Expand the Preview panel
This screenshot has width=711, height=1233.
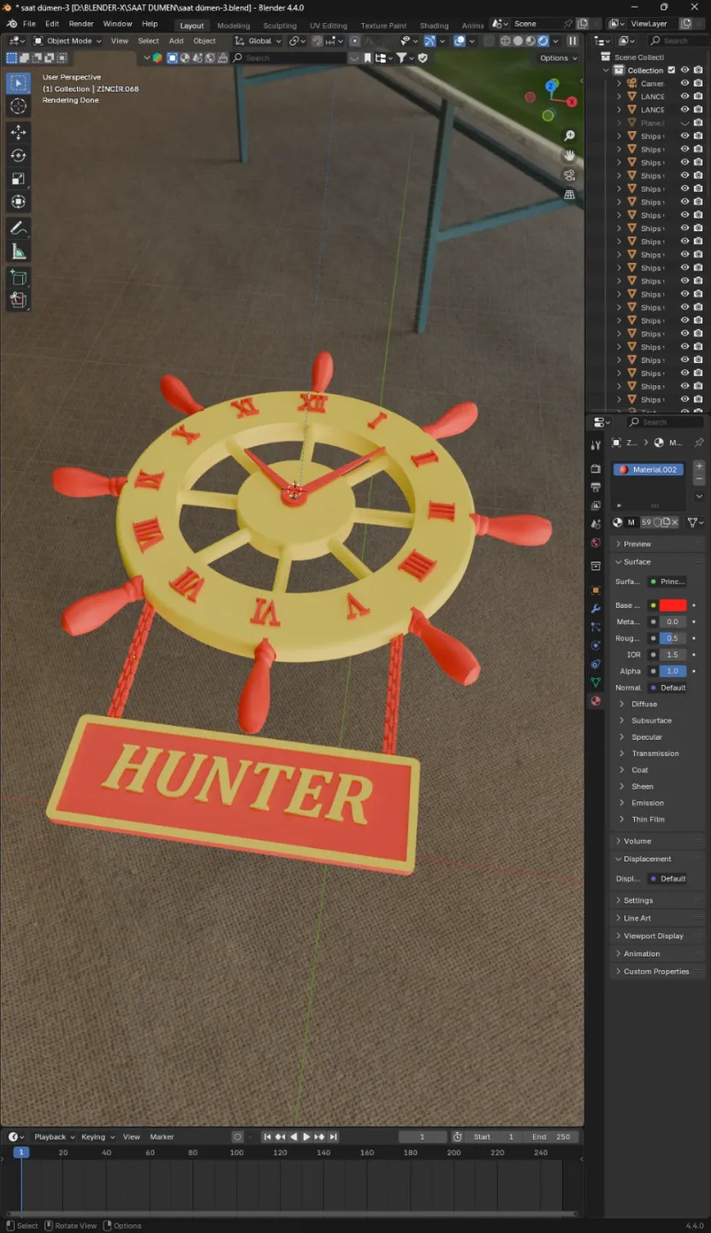(657, 544)
